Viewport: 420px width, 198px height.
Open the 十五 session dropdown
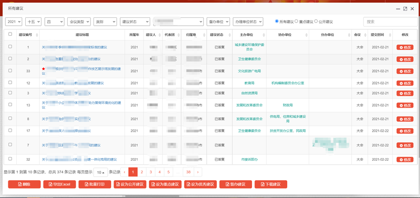click(33, 22)
